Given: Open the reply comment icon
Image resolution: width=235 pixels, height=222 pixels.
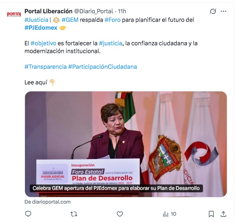Looking at the screenshot, I should point(28,214).
